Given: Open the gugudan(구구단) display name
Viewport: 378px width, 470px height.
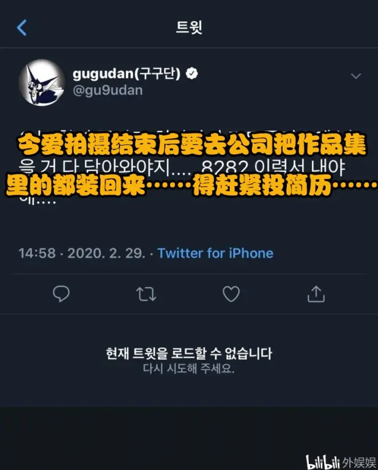Looking at the screenshot, I should click(127, 74).
